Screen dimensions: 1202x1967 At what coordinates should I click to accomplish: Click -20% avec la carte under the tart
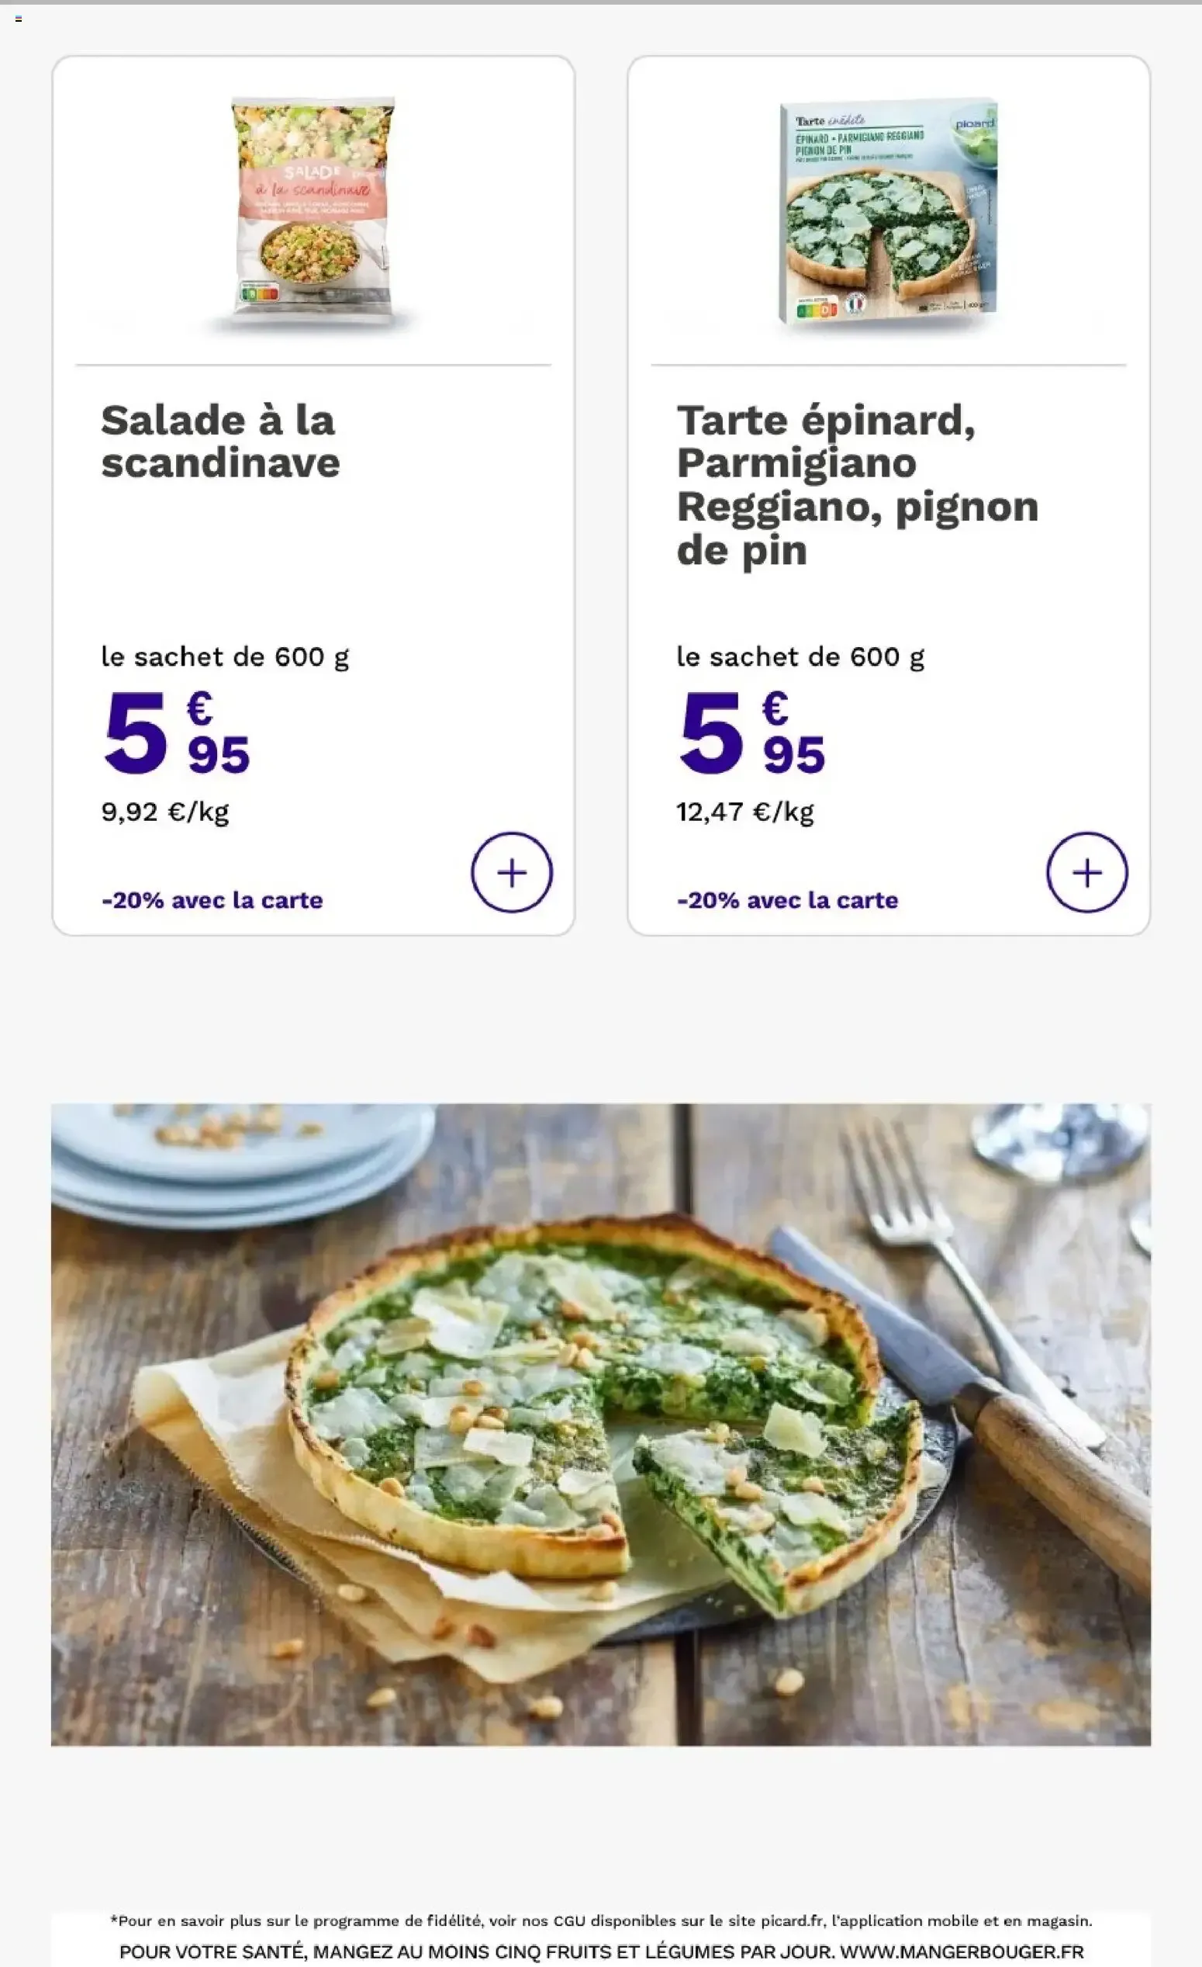pos(787,899)
